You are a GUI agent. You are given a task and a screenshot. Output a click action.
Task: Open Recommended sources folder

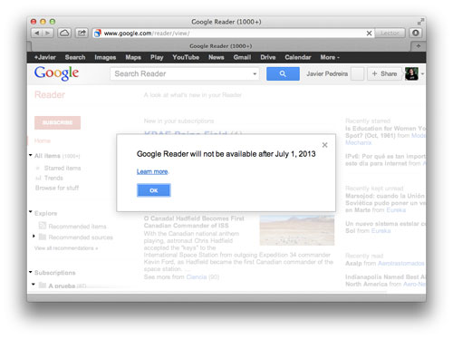pyautogui.click(x=81, y=237)
